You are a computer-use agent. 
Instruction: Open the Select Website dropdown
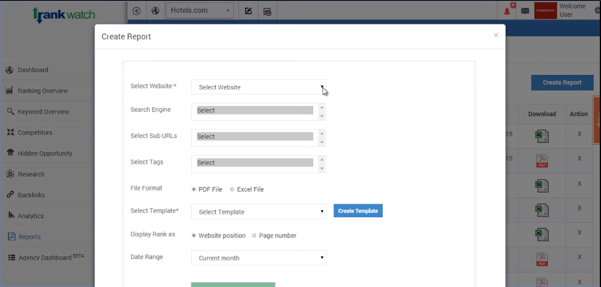259,87
